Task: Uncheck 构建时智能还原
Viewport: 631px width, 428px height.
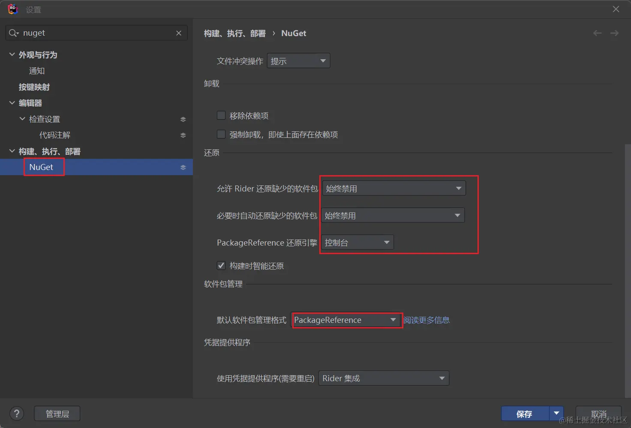Action: click(x=221, y=265)
